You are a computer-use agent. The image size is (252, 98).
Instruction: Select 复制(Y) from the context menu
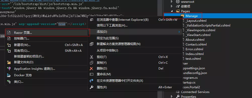[135, 63]
